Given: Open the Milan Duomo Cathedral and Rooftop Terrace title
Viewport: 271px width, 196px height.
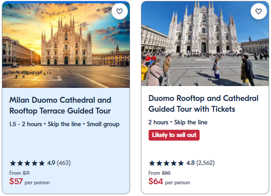Looking at the screenshot, I should (60, 105).
